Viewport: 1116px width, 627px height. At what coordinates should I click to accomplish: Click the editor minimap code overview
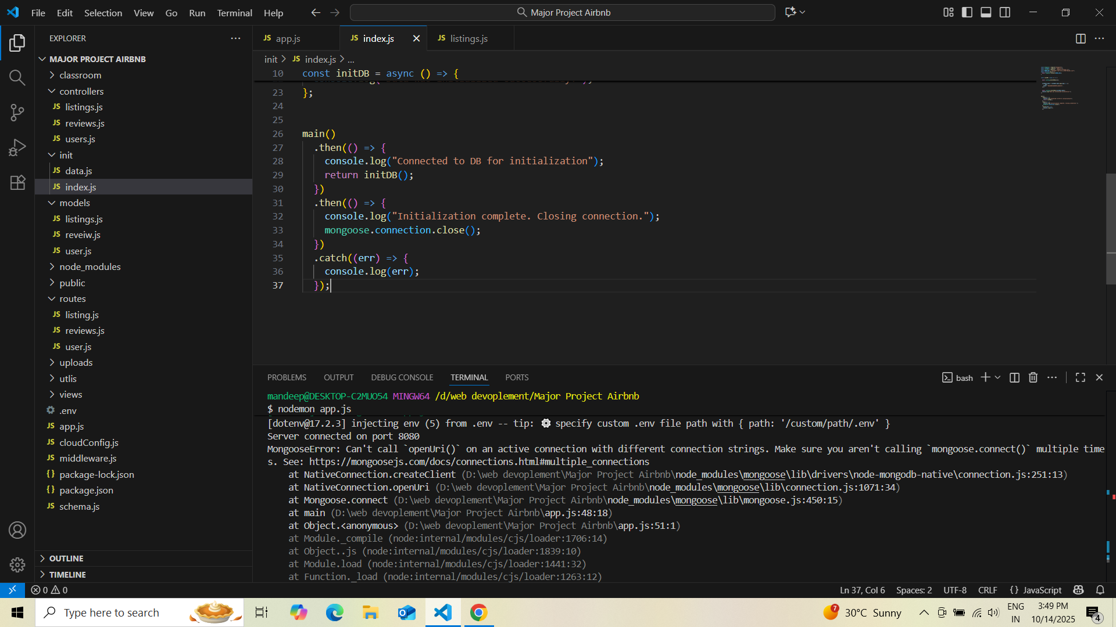1060,88
